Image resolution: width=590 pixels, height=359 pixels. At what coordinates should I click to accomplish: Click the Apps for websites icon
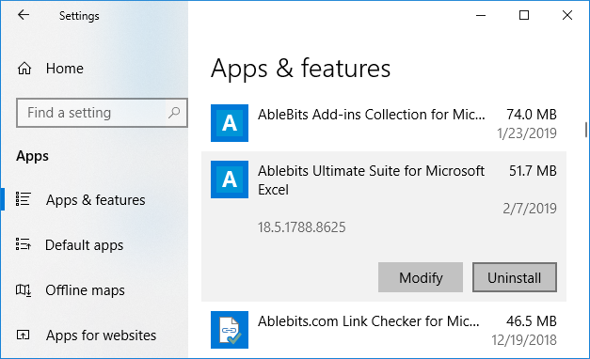[x=23, y=335]
